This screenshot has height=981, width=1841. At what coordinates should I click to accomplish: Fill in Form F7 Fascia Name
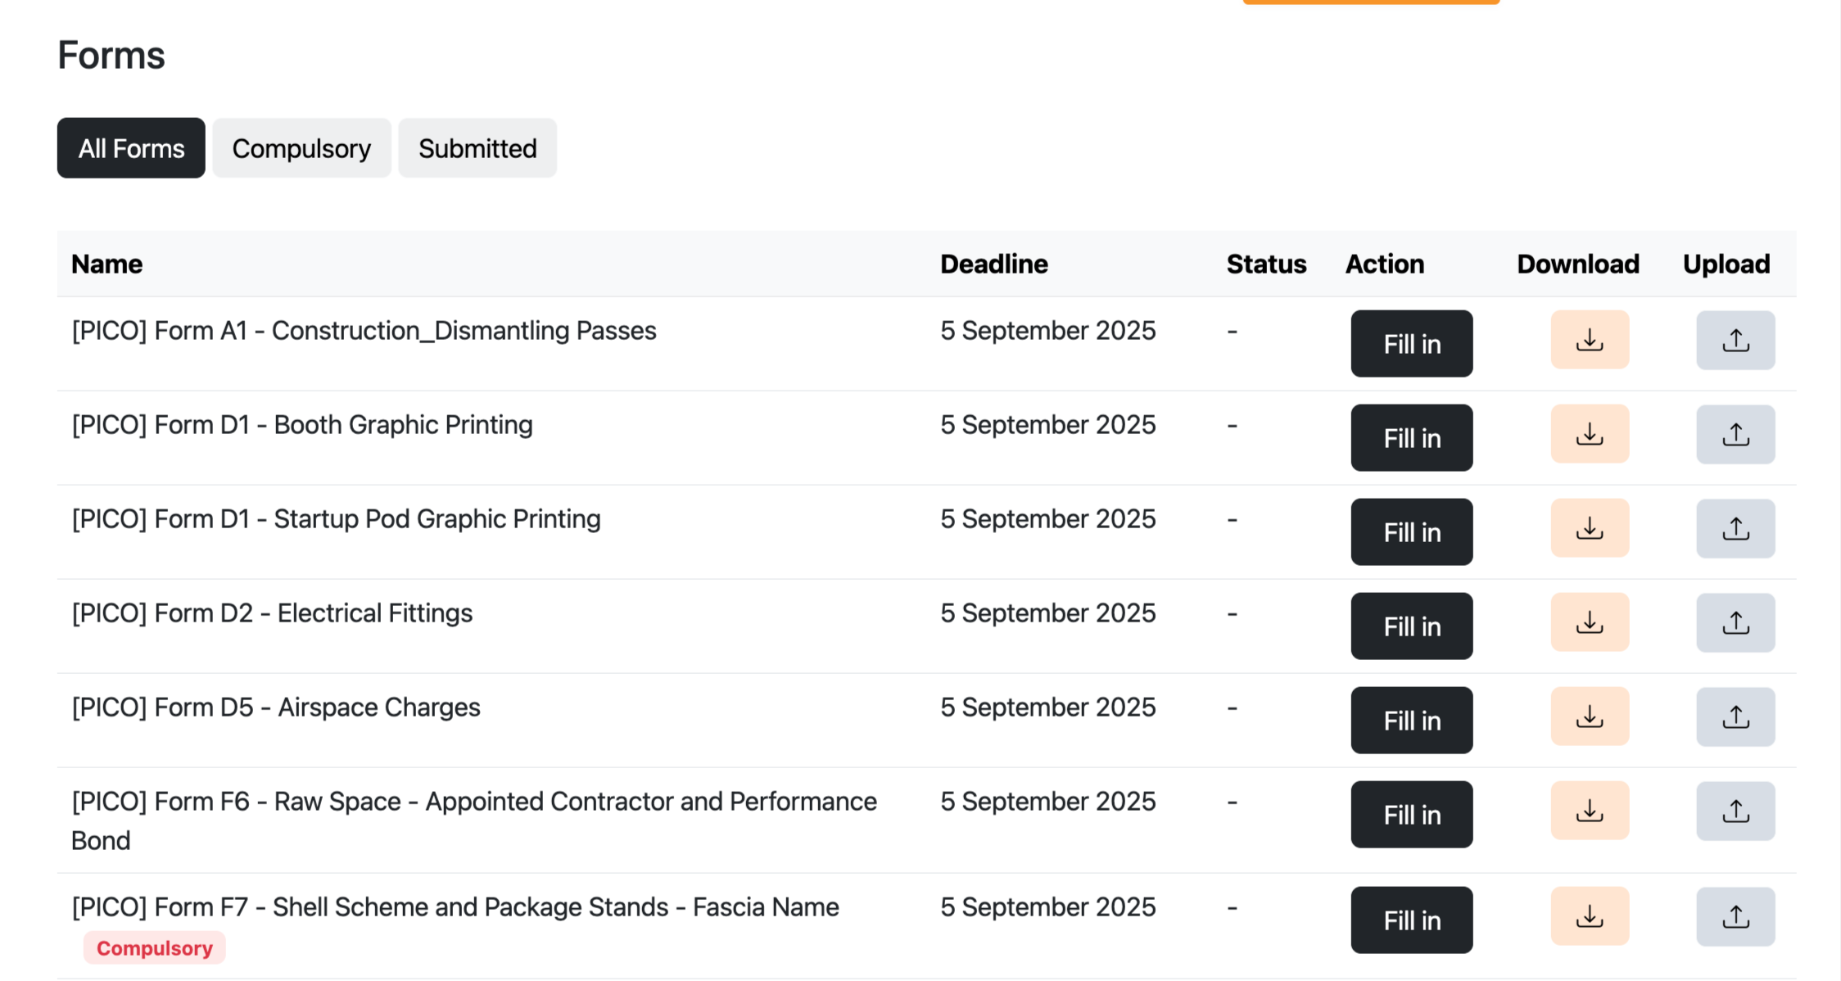tap(1411, 920)
